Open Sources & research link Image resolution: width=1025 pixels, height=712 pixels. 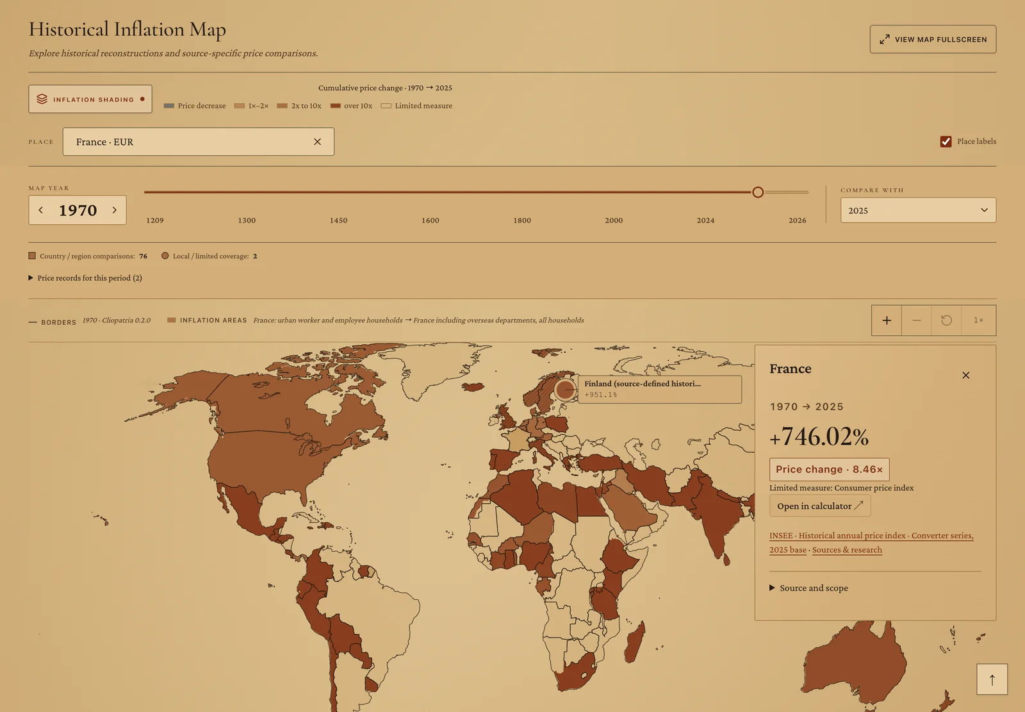[x=847, y=550]
